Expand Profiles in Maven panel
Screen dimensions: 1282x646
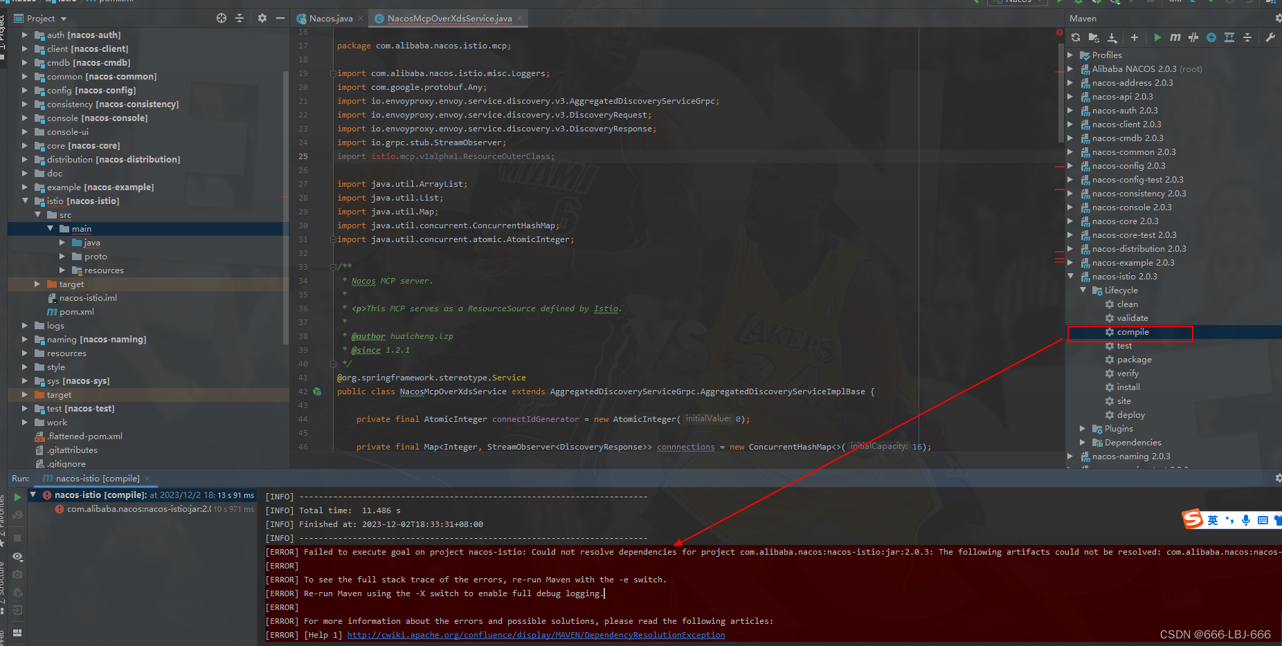(x=1070, y=55)
